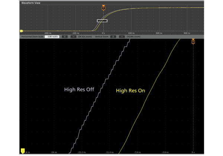This screenshot has height=156, width=223.
Task: Click the High Res On label
Action: (x=130, y=90)
